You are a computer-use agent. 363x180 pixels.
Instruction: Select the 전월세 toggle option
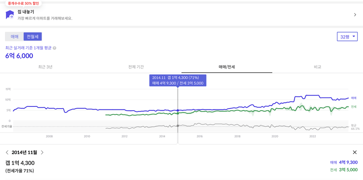(33, 37)
